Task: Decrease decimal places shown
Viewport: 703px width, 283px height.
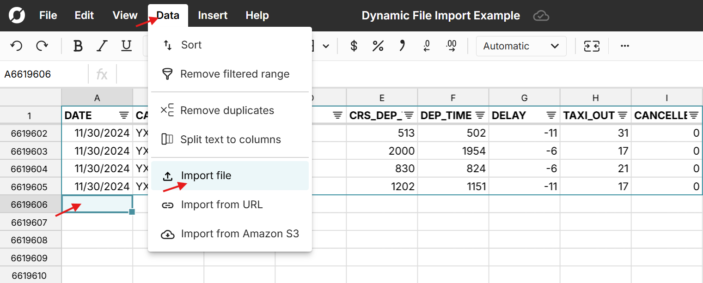Action: click(x=426, y=46)
